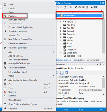Select Publish... in context menu
Image resolution: width=107 pixels, height=112 pixels.
coord(29,16)
